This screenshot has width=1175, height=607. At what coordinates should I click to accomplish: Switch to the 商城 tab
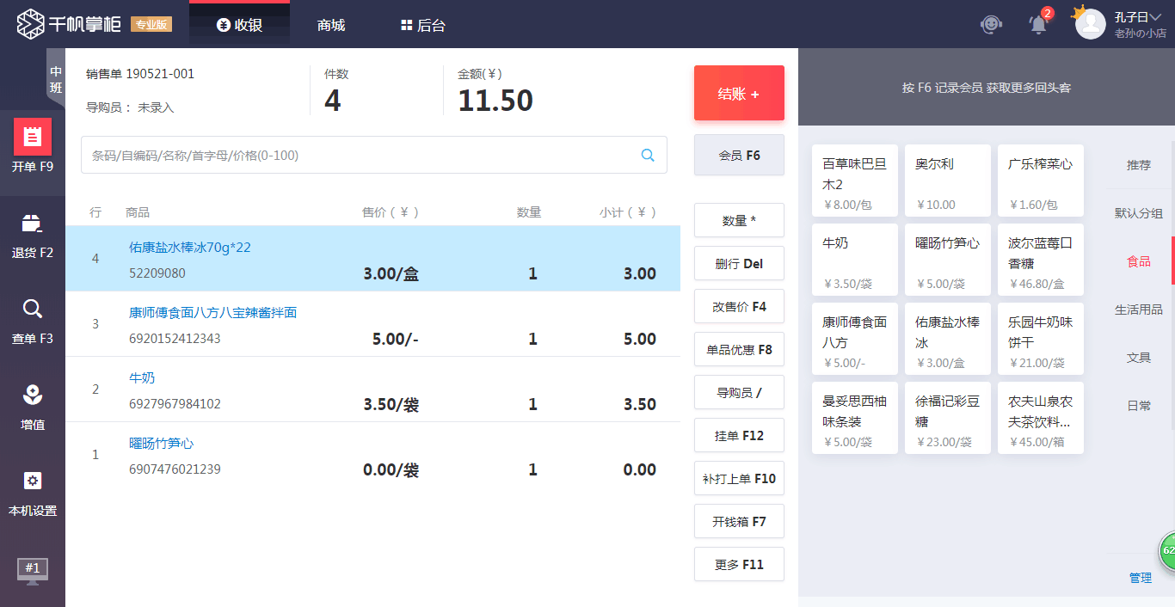coord(333,25)
